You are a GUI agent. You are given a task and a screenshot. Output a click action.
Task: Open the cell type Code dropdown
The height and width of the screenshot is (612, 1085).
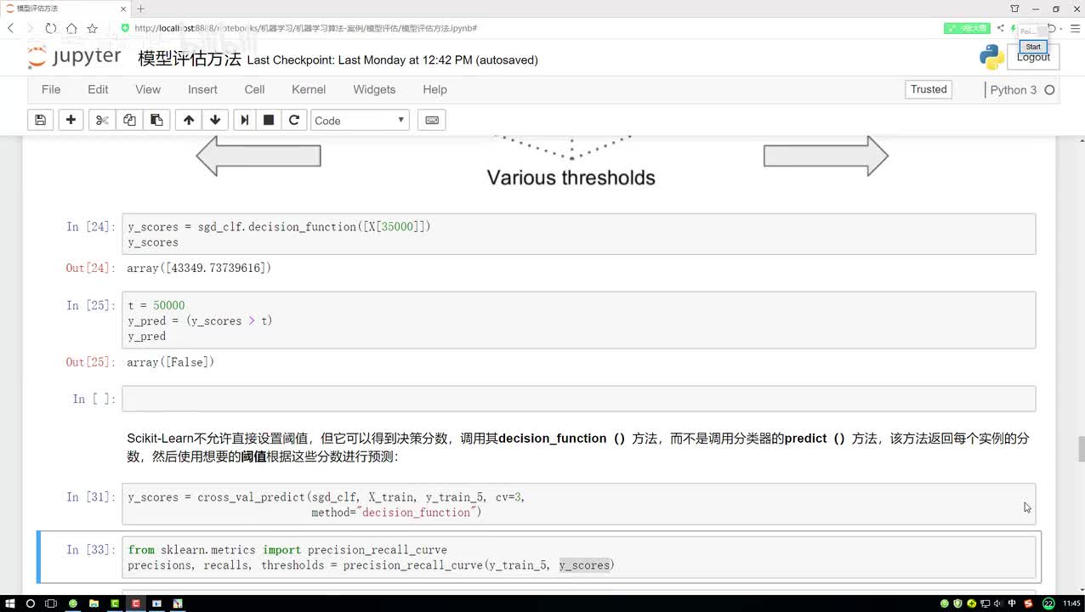point(360,120)
